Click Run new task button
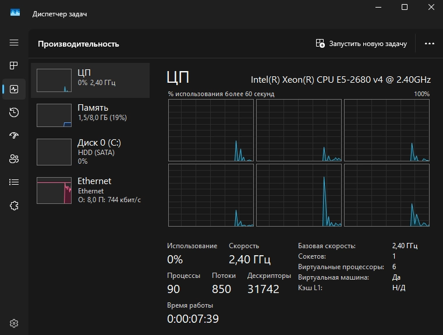This screenshot has height=335, width=443. pos(361,44)
